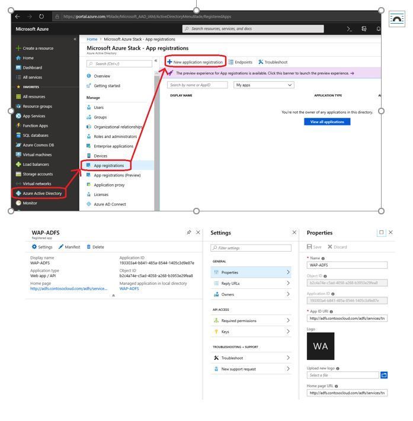Open the home page URL link

[x=69, y=288]
